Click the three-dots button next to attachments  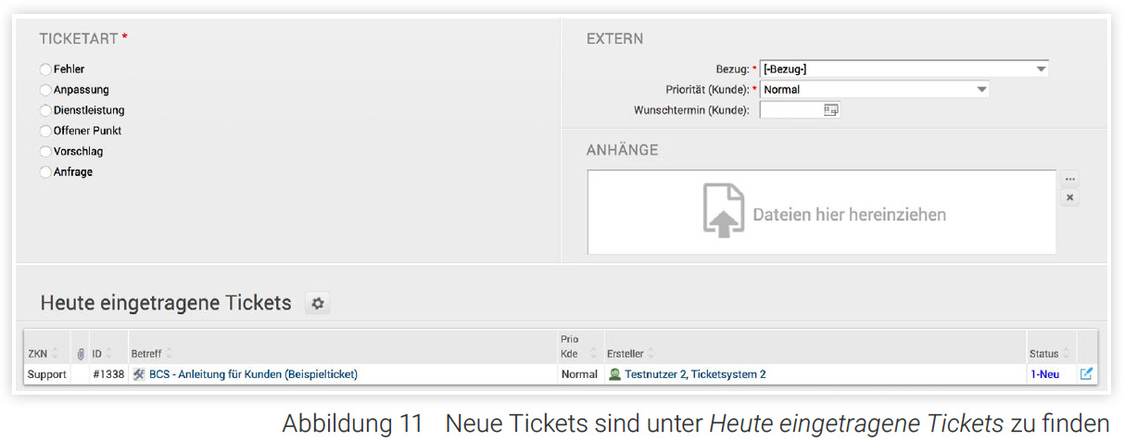pyautogui.click(x=1069, y=179)
